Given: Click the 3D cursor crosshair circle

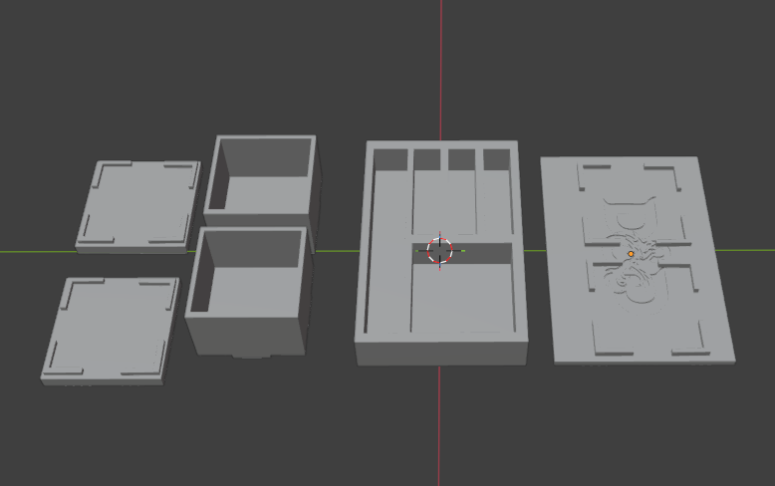Looking at the screenshot, I should pyautogui.click(x=439, y=250).
